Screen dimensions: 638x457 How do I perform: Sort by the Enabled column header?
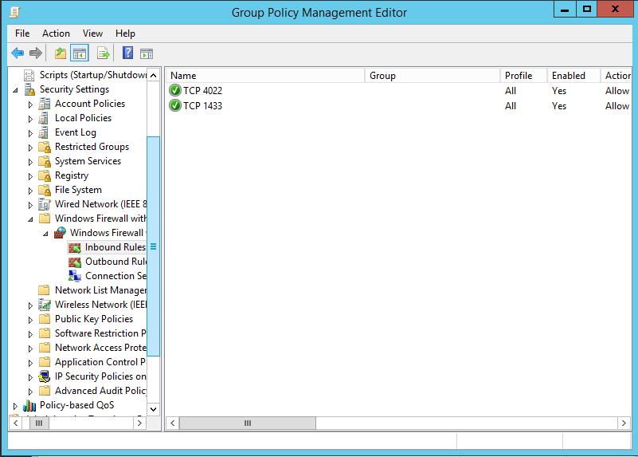(573, 76)
